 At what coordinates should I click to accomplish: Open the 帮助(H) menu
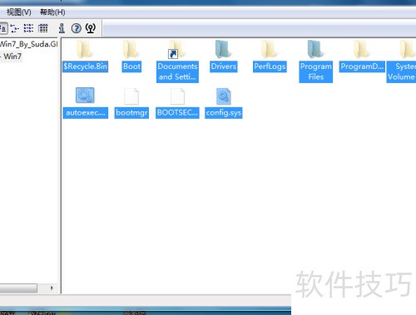point(52,12)
